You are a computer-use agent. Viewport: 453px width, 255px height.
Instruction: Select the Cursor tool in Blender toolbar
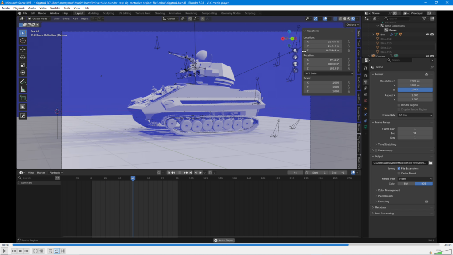23,41
